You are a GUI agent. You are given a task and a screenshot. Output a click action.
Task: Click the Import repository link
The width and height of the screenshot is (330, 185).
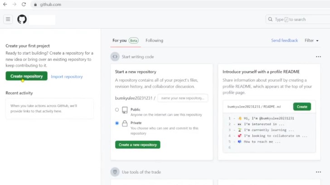tap(67, 77)
